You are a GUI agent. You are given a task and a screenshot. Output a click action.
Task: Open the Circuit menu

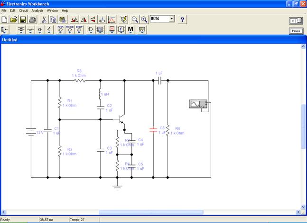click(x=23, y=10)
